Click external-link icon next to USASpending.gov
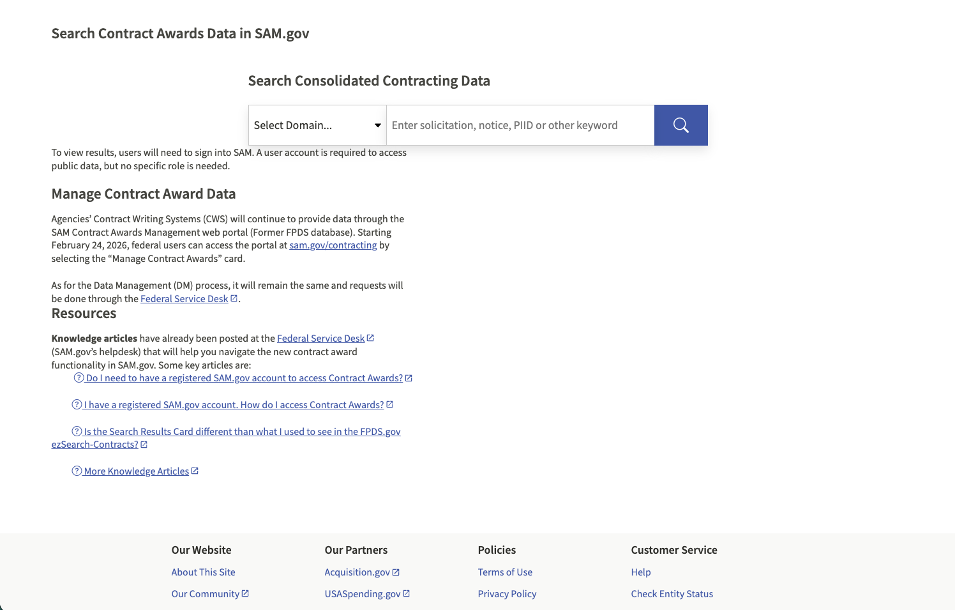Viewport: 955px width, 610px height. coord(406,593)
